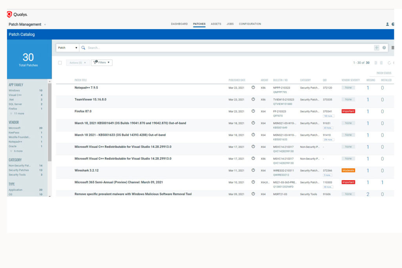Sort by PATCH TITLE column header
The width and height of the screenshot is (402, 268).
pyautogui.click(x=80, y=80)
